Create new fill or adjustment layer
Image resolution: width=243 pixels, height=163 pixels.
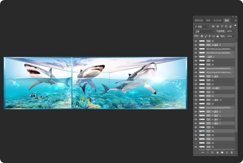pyautogui.click(x=217, y=152)
